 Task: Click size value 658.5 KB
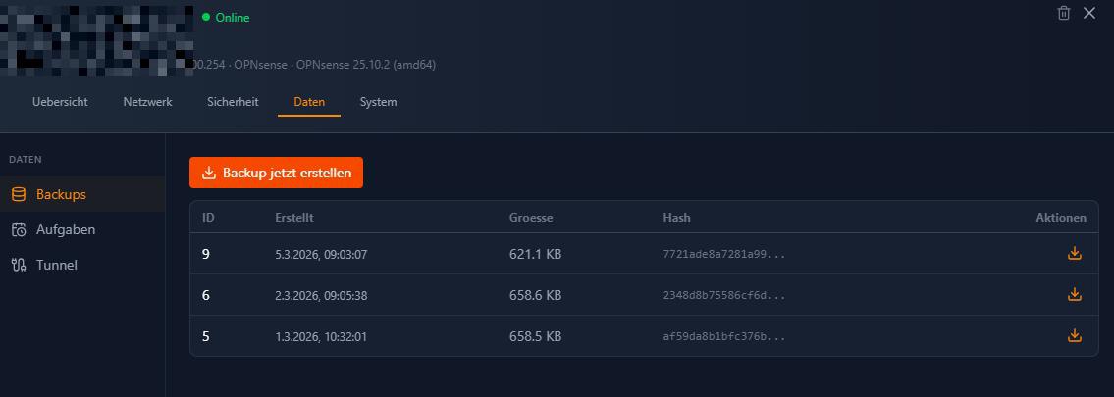point(536,336)
